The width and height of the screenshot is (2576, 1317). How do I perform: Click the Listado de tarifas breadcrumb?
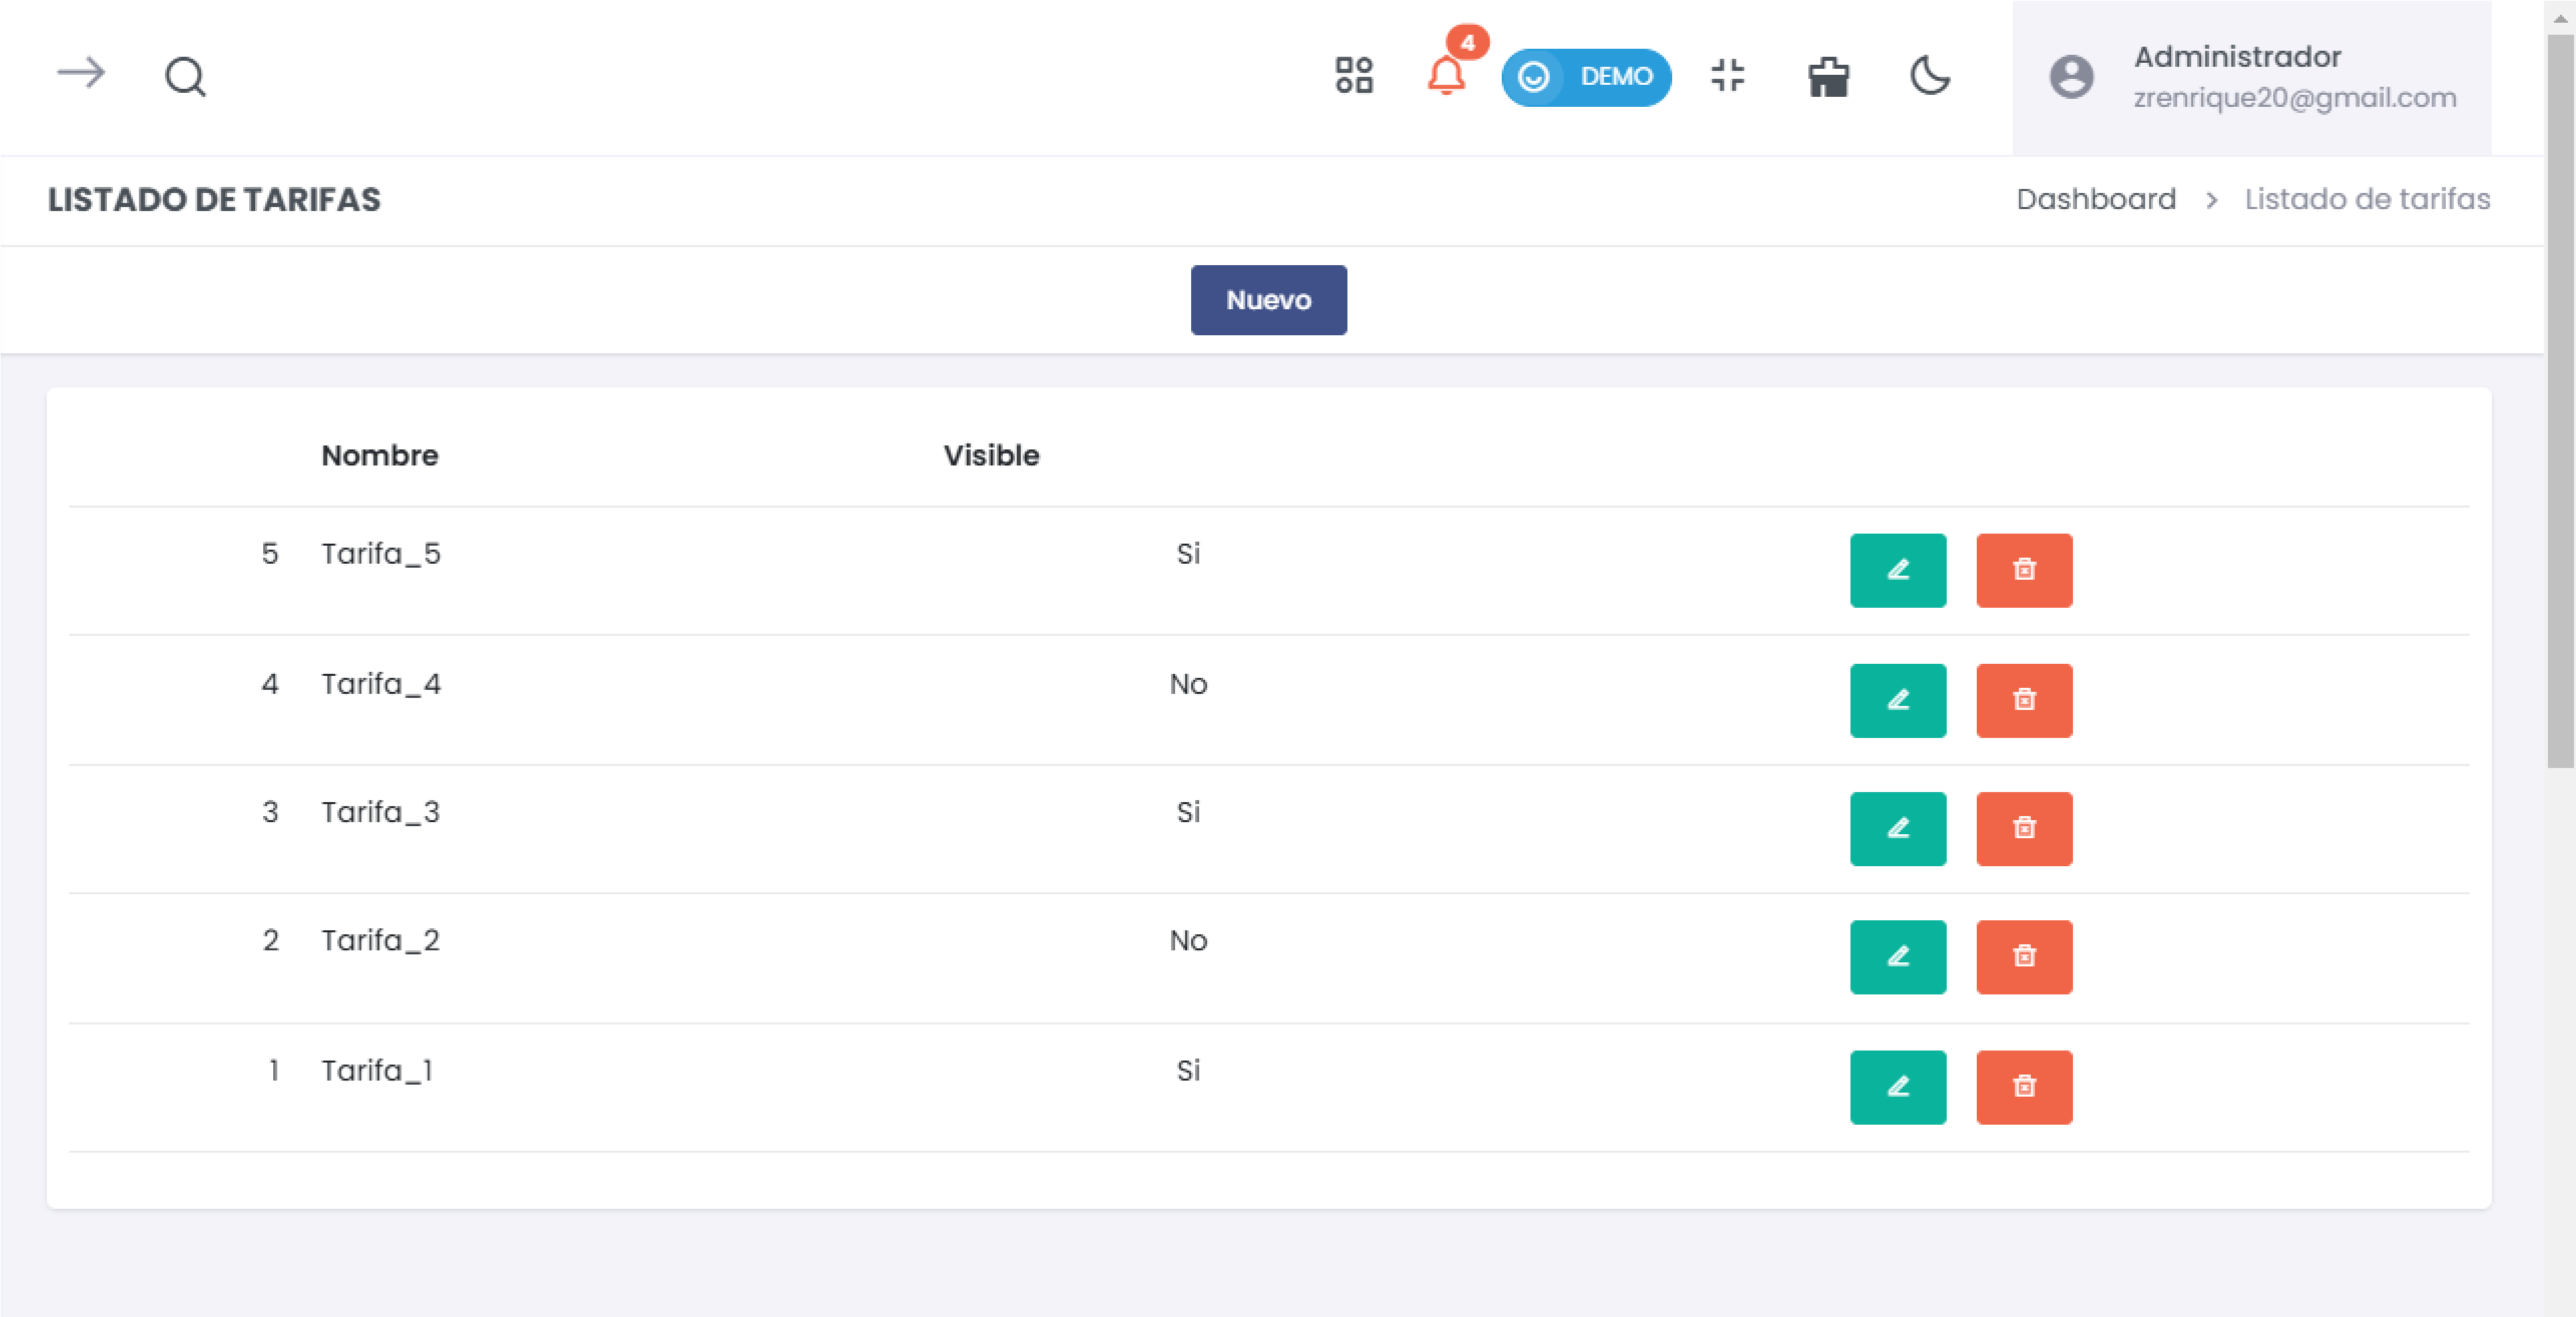click(x=2366, y=199)
